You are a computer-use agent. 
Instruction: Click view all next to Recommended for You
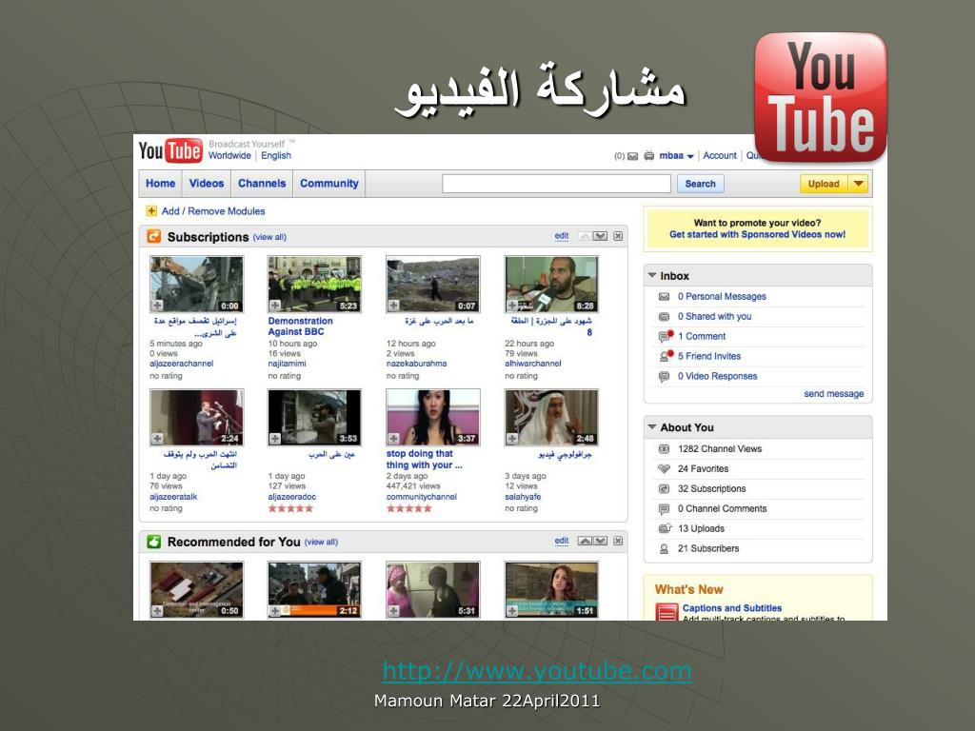pyautogui.click(x=321, y=542)
